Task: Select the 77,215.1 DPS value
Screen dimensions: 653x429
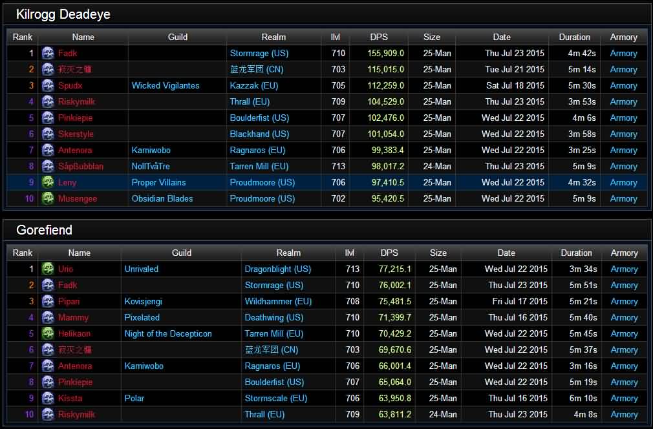Action: [x=394, y=269]
